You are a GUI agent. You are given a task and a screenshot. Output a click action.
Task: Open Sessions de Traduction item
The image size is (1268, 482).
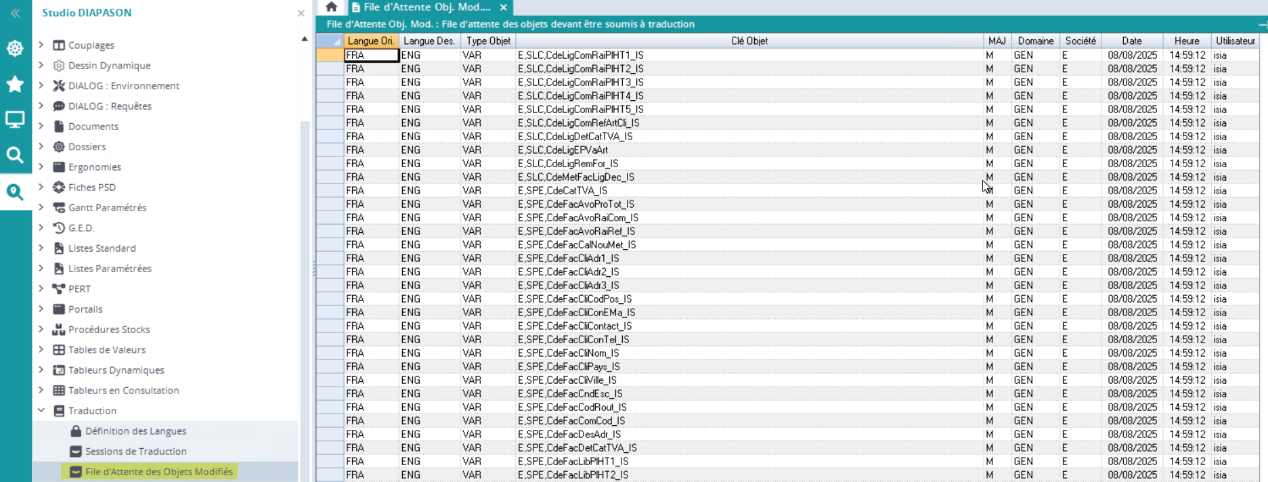click(x=135, y=452)
